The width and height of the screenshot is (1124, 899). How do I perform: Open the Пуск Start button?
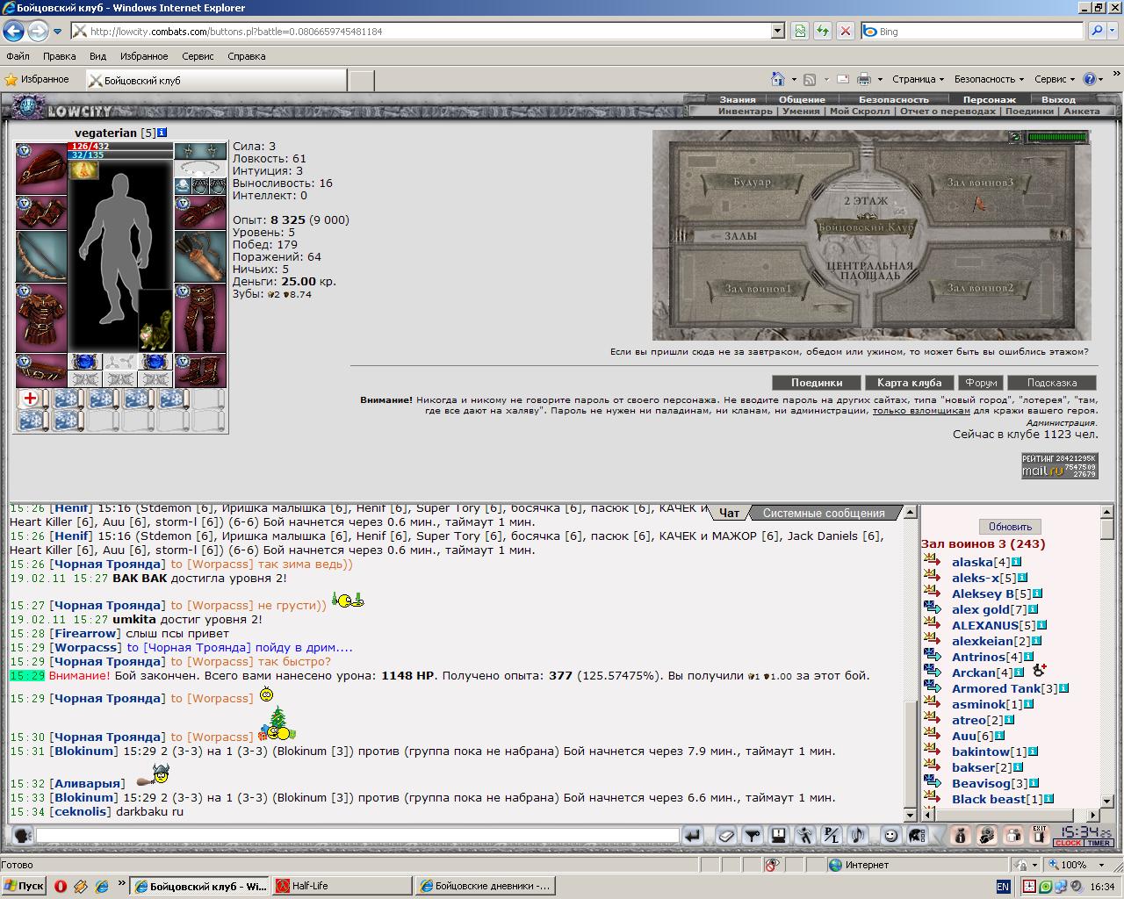24,886
